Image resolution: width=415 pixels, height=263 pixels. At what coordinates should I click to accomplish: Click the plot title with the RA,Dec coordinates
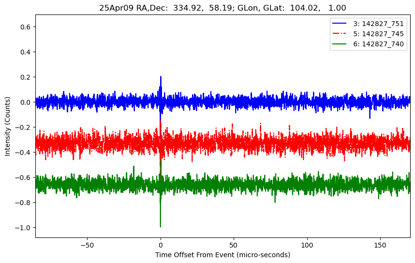pyautogui.click(x=222, y=8)
